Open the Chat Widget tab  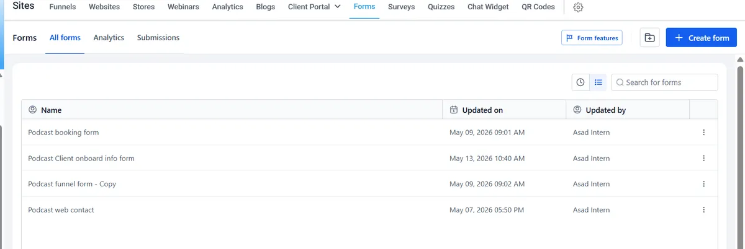pos(488,7)
